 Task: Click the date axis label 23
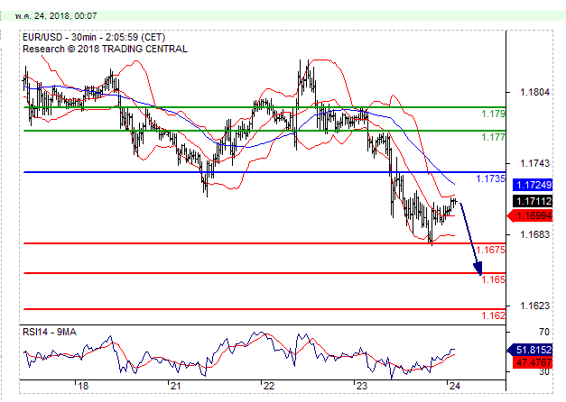(362, 386)
